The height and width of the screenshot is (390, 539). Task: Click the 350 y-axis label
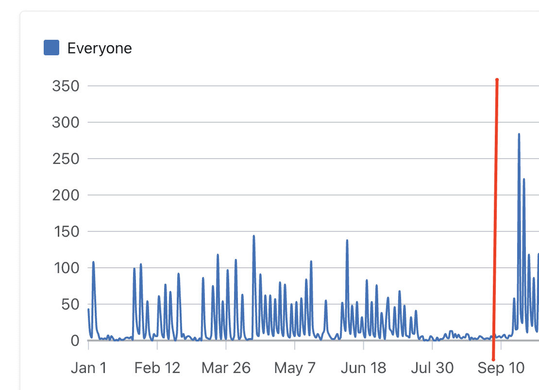coord(66,86)
